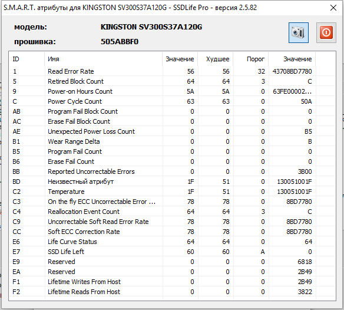This screenshot has height=310, width=344.
Task: Select the Power-on Hours Count row
Action: [x=172, y=91]
